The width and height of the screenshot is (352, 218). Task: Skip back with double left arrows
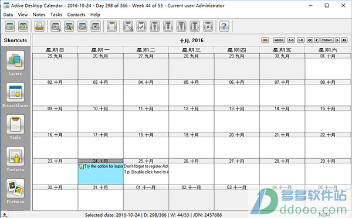point(310,40)
